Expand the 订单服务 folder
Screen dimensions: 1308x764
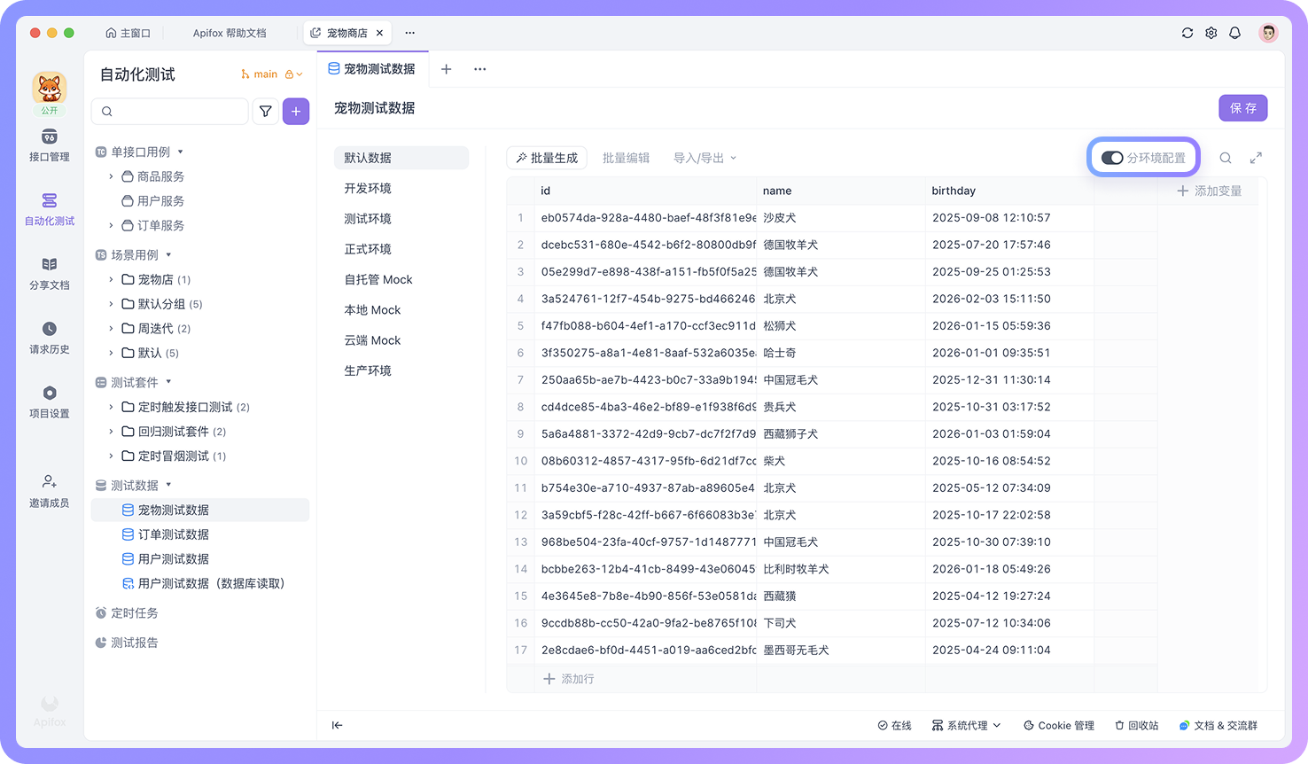tap(111, 225)
